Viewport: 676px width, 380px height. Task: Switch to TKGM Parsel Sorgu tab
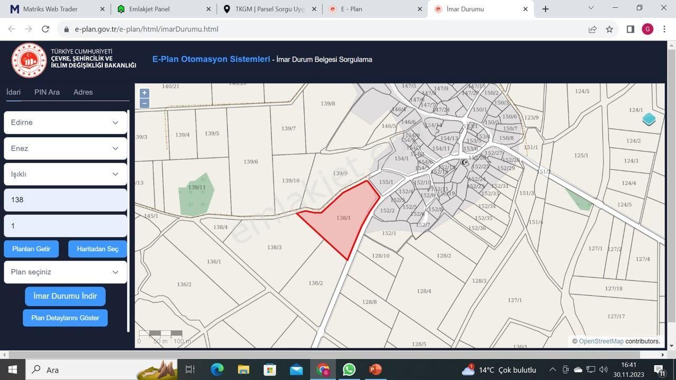coord(270,9)
